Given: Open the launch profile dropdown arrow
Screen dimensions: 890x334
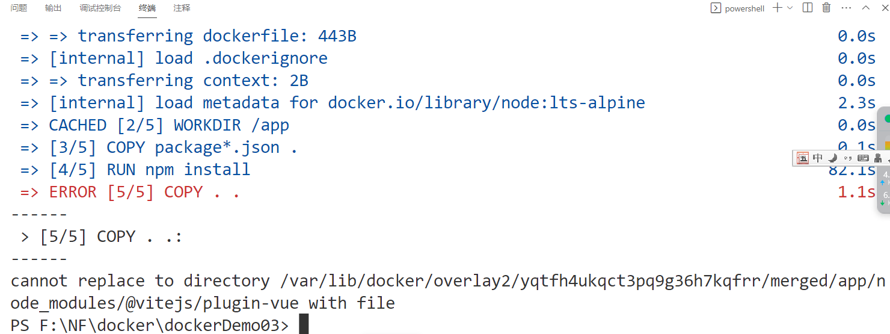Looking at the screenshot, I should click(x=790, y=8).
